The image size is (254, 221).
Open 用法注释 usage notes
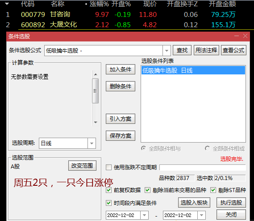pyautogui.click(x=206, y=50)
